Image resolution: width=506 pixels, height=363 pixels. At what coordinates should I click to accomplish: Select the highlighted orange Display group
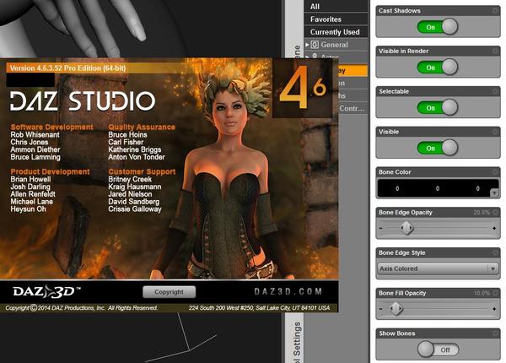[353, 70]
